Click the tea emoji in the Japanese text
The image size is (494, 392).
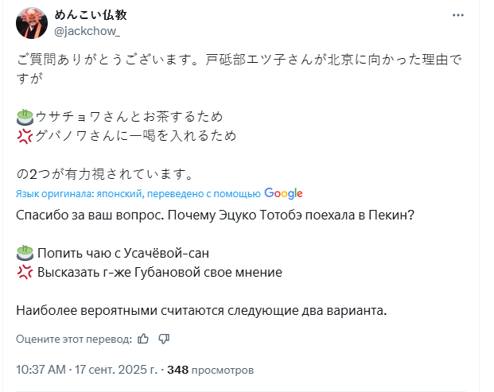[x=24, y=117]
